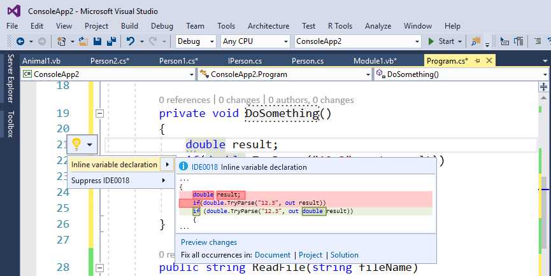Open the Test menu

[308, 26]
